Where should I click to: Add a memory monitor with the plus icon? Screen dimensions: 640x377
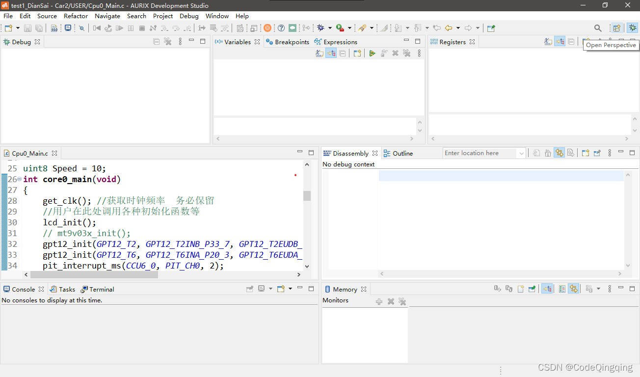click(x=379, y=301)
